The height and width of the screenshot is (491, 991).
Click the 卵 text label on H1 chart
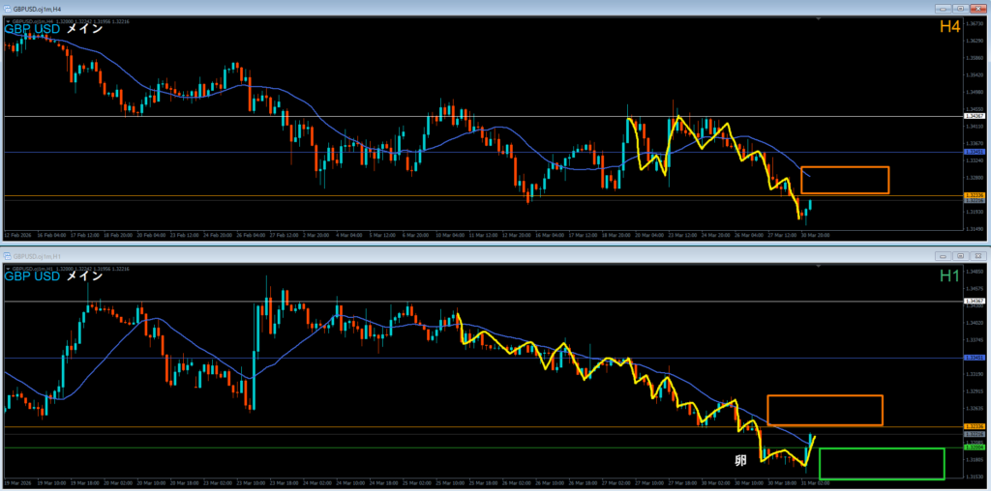pyautogui.click(x=740, y=461)
